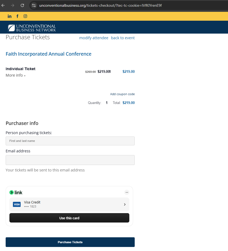Open site information icon in address bar

coord(34,5)
